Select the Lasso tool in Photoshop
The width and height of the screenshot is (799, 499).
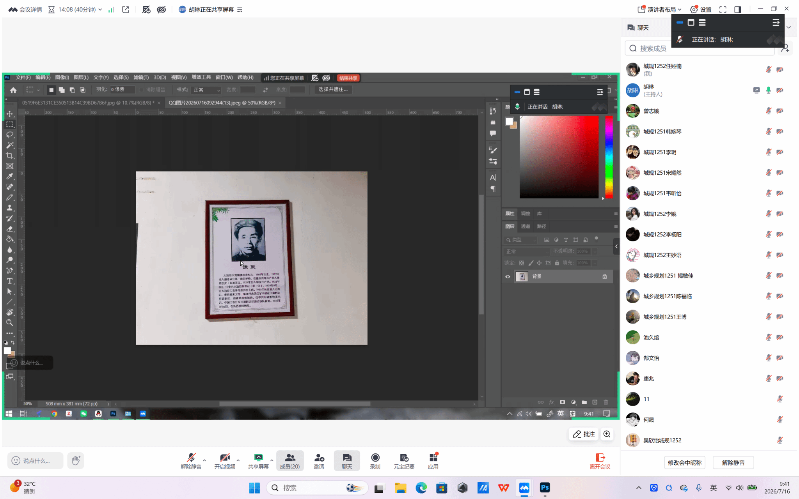click(x=10, y=135)
